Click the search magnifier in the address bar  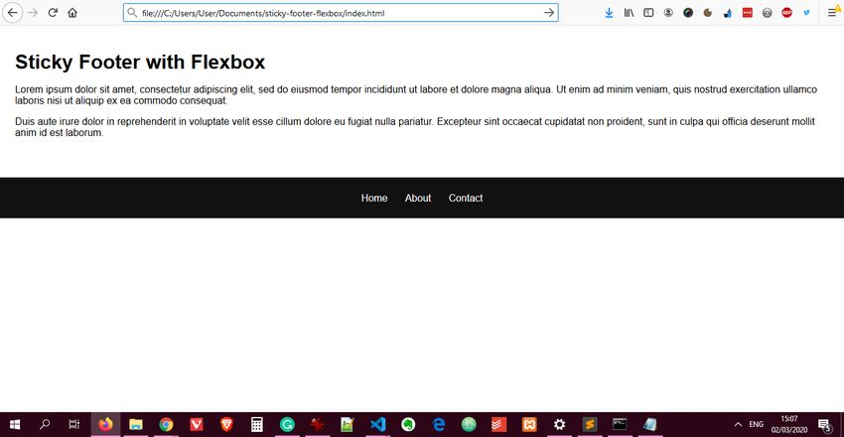click(x=132, y=12)
